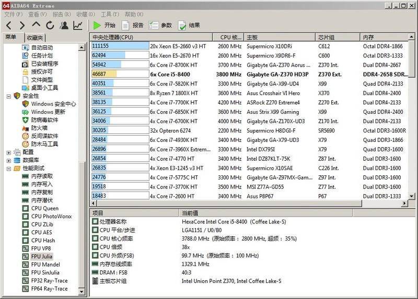Click the FPU Mandel benchmark icon
This screenshot has width=418, height=299.
pyautogui.click(x=25, y=265)
